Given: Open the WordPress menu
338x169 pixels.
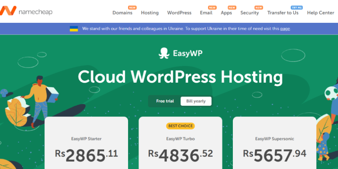Looking at the screenshot, I should [x=179, y=13].
